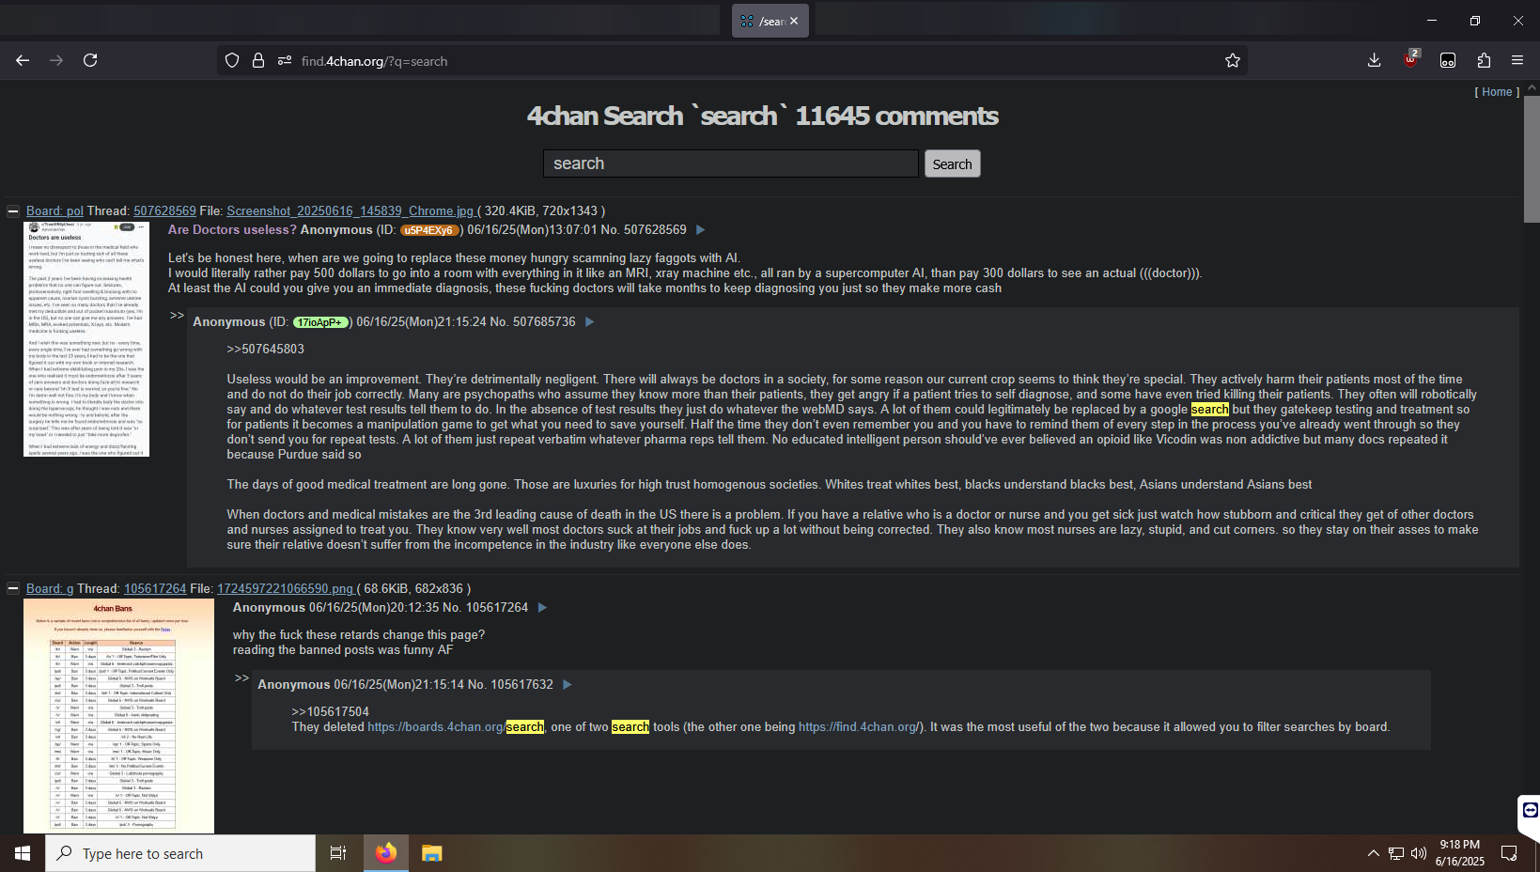Open File Explorer from the taskbar
This screenshot has height=872, width=1540.
click(x=431, y=853)
